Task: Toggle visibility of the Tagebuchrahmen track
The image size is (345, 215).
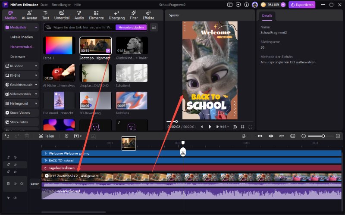Action: [x=16, y=172]
